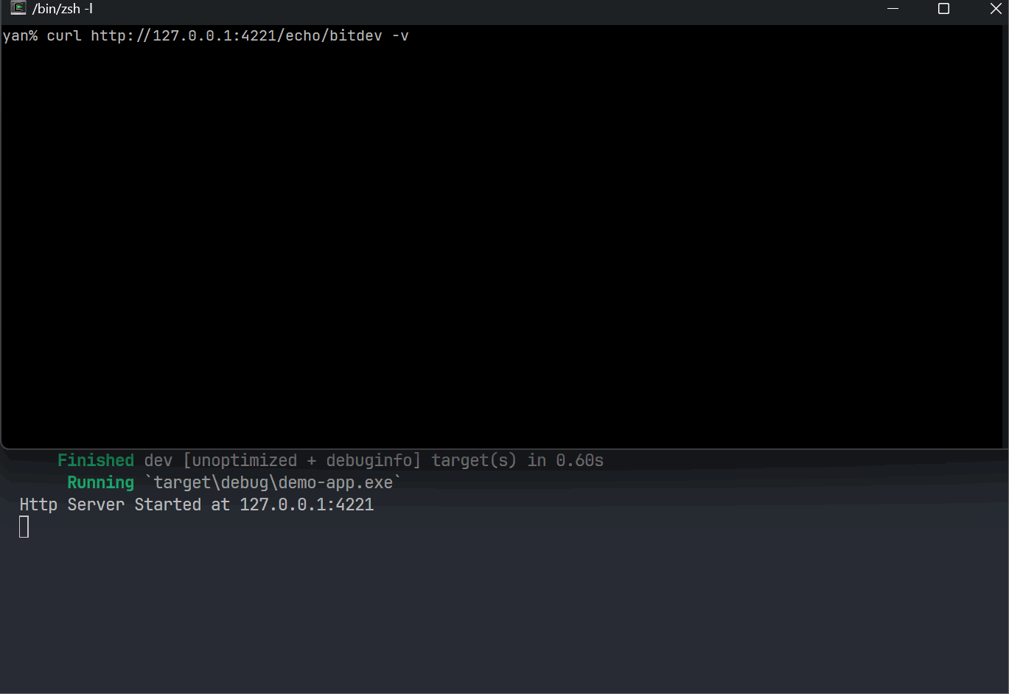The image size is (1009, 694).
Task: Minimize the zsh terminal window
Action: point(893,9)
